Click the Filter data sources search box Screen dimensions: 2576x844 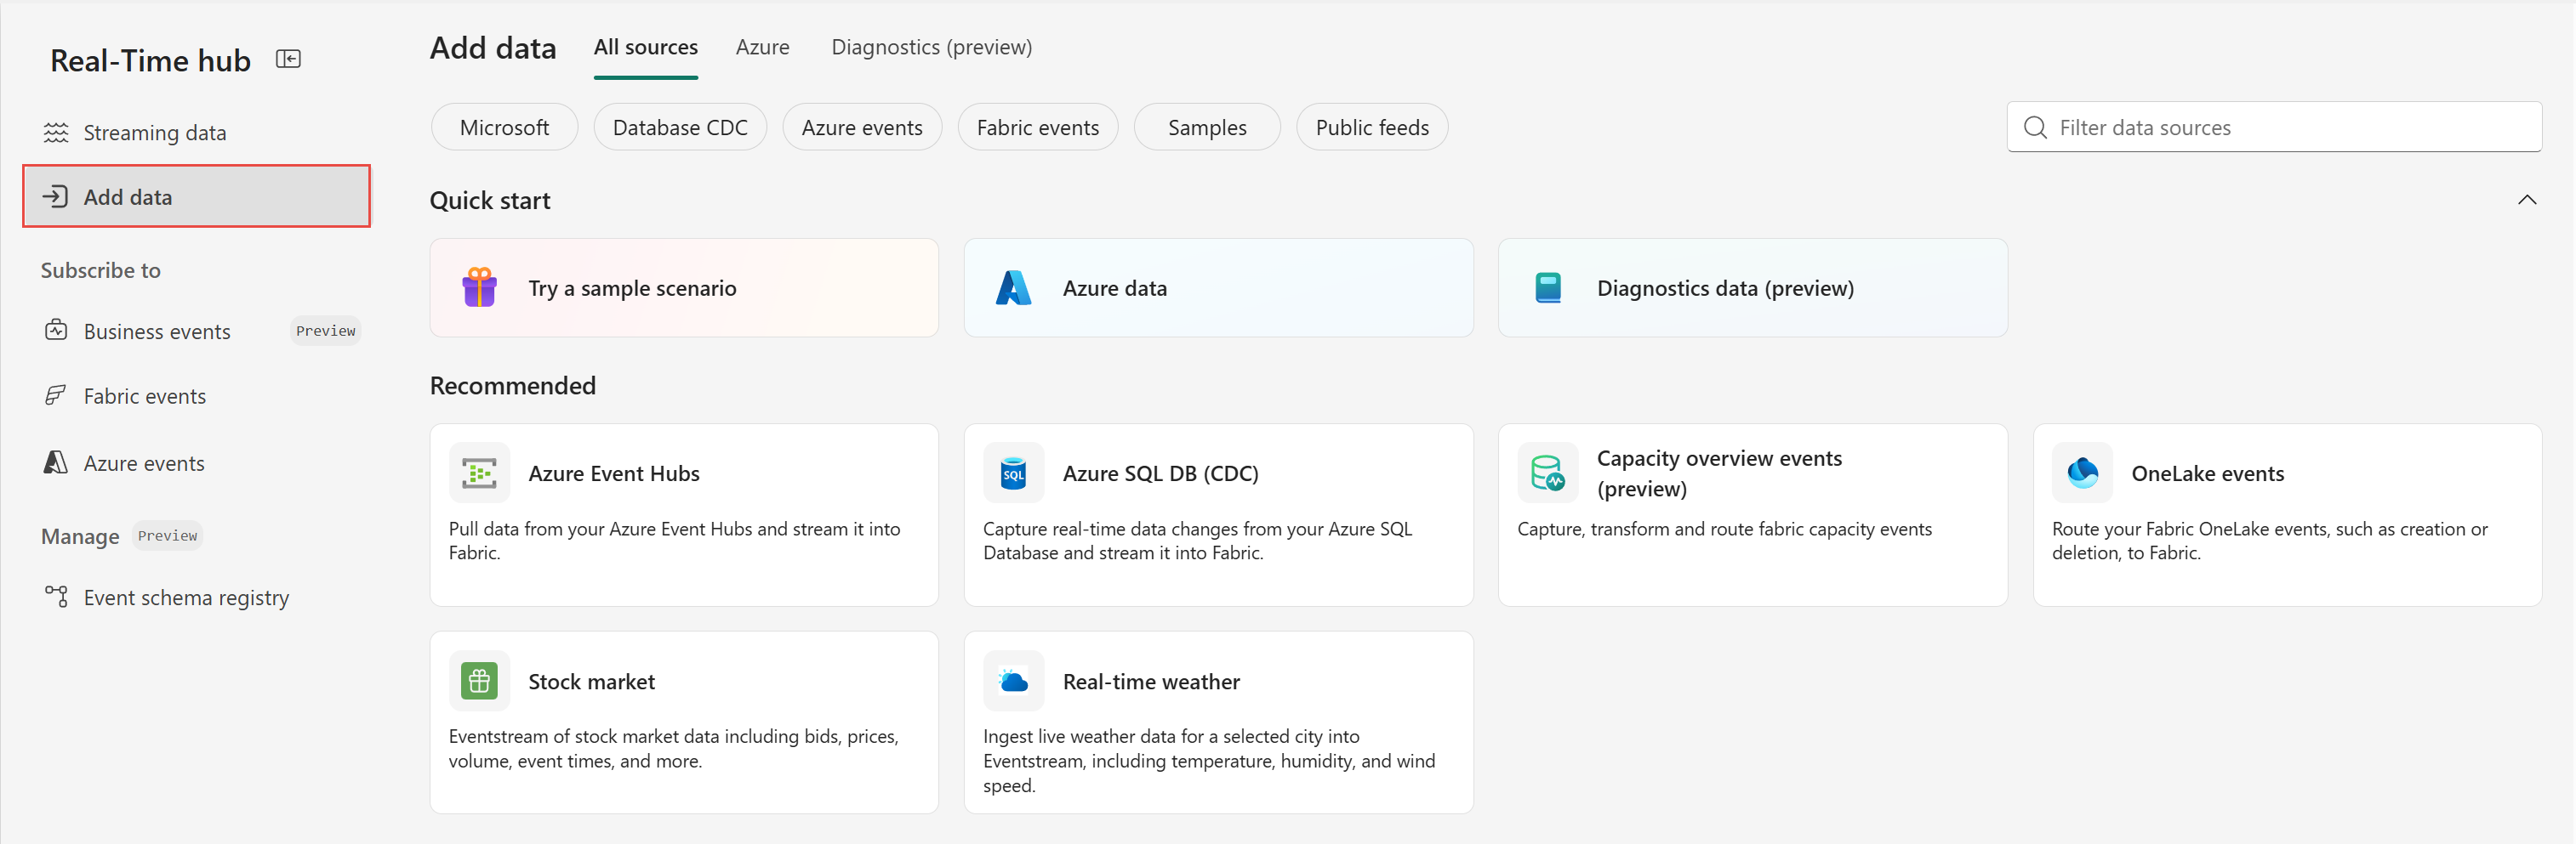click(x=2273, y=127)
